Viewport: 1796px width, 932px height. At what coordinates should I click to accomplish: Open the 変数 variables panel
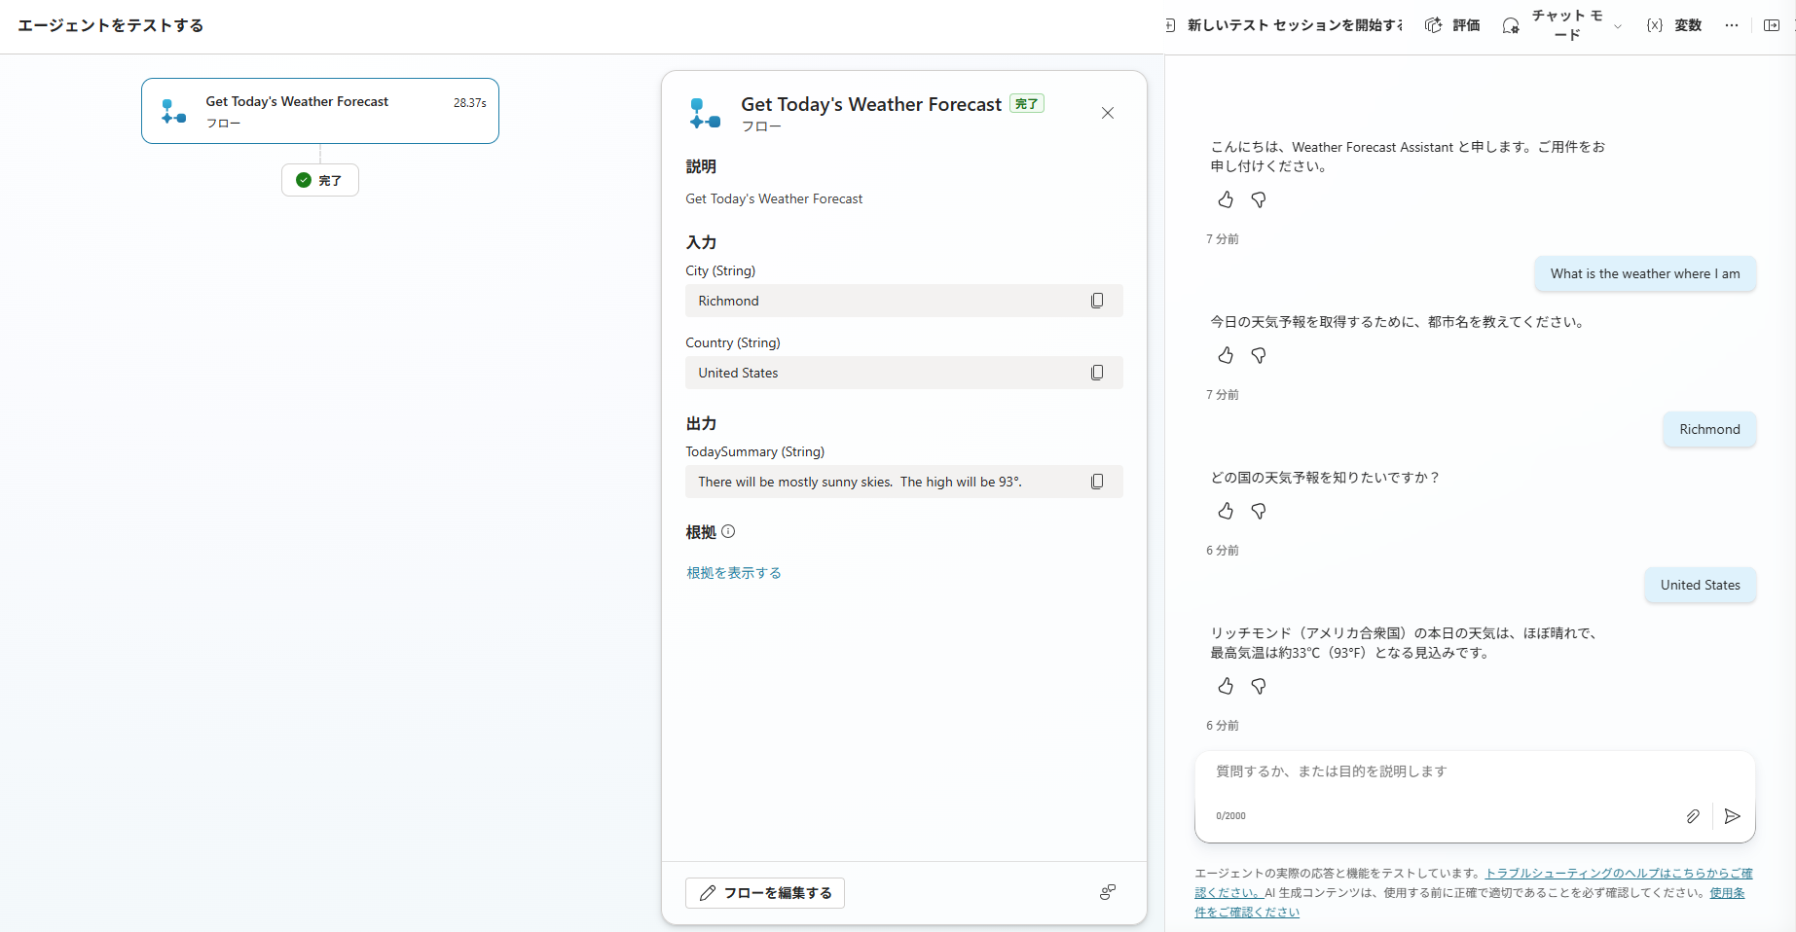(1674, 25)
